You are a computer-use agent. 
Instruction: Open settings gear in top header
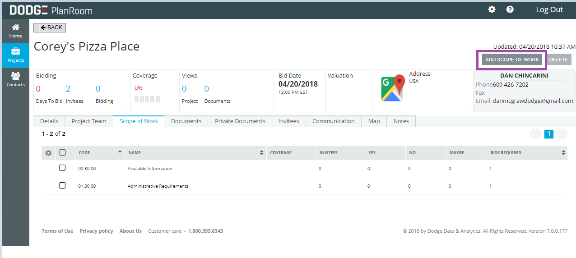(492, 9)
